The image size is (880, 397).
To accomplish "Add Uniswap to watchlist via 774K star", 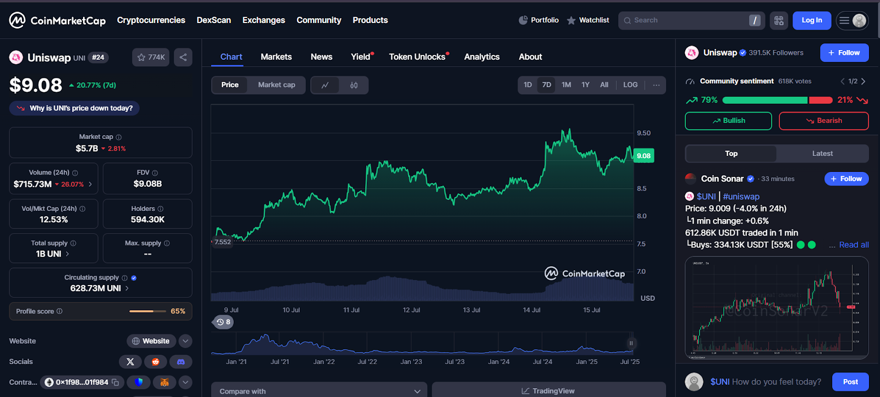I will [x=151, y=57].
